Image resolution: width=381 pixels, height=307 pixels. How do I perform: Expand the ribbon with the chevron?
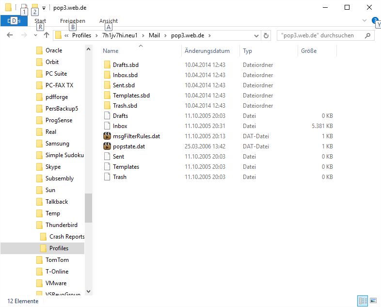pyautogui.click(x=364, y=20)
